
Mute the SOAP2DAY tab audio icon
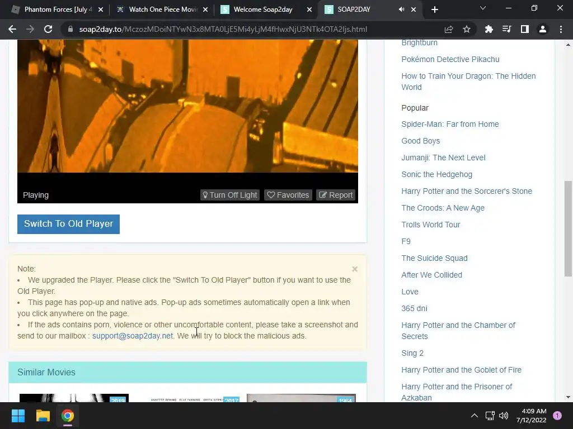pyautogui.click(x=401, y=9)
